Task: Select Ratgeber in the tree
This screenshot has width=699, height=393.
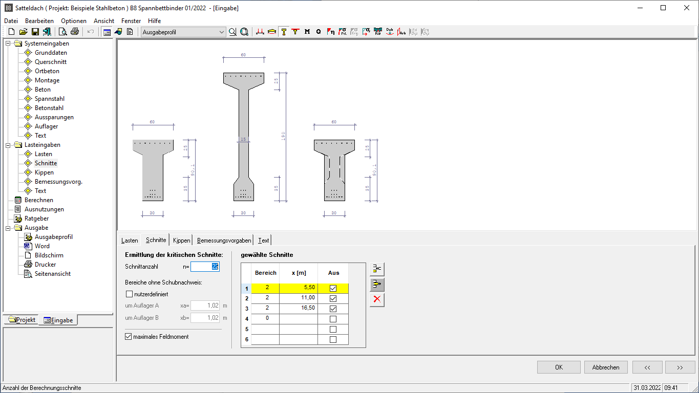Action: [x=36, y=219]
